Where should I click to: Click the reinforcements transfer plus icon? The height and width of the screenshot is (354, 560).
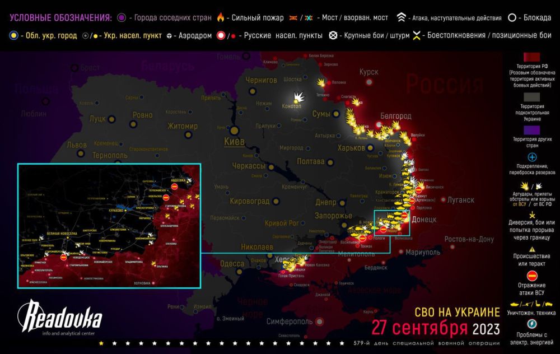coord(532,157)
